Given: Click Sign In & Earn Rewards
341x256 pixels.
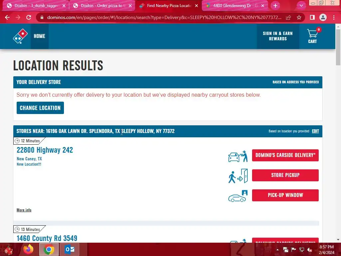Looking at the screenshot, I should click(278, 36).
